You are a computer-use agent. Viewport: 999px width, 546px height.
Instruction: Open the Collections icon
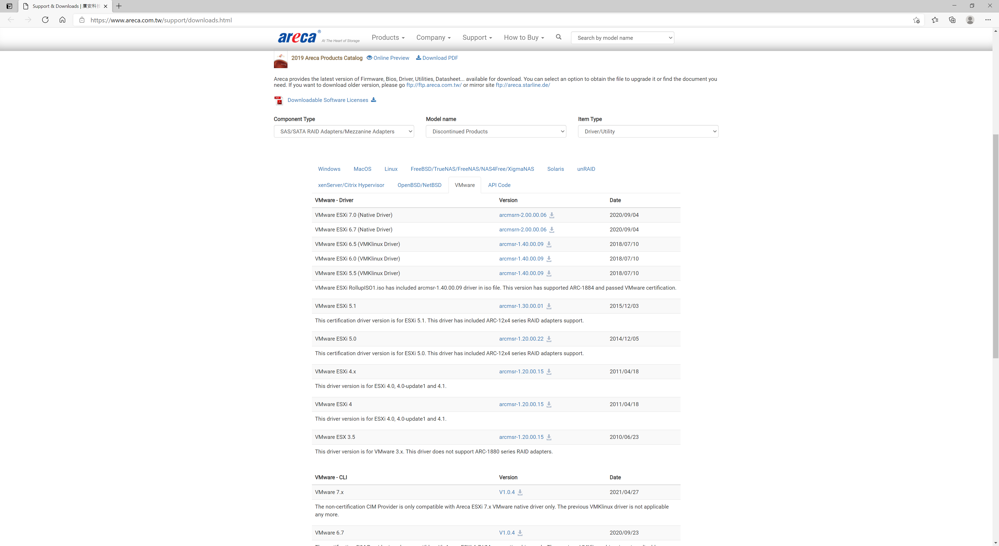[952, 20]
